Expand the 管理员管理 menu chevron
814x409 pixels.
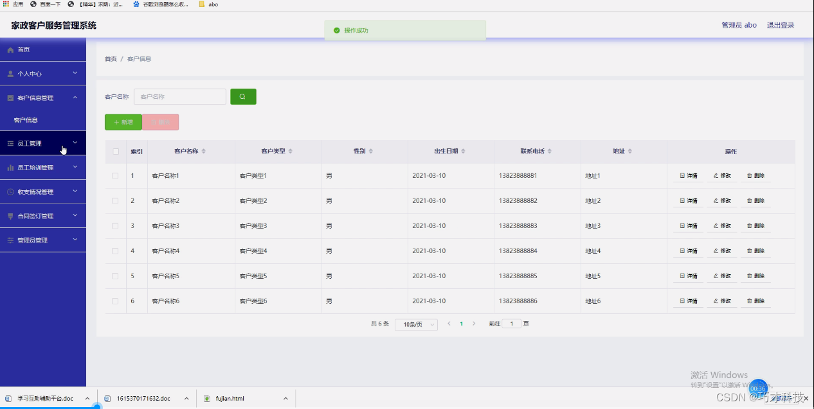75,239
